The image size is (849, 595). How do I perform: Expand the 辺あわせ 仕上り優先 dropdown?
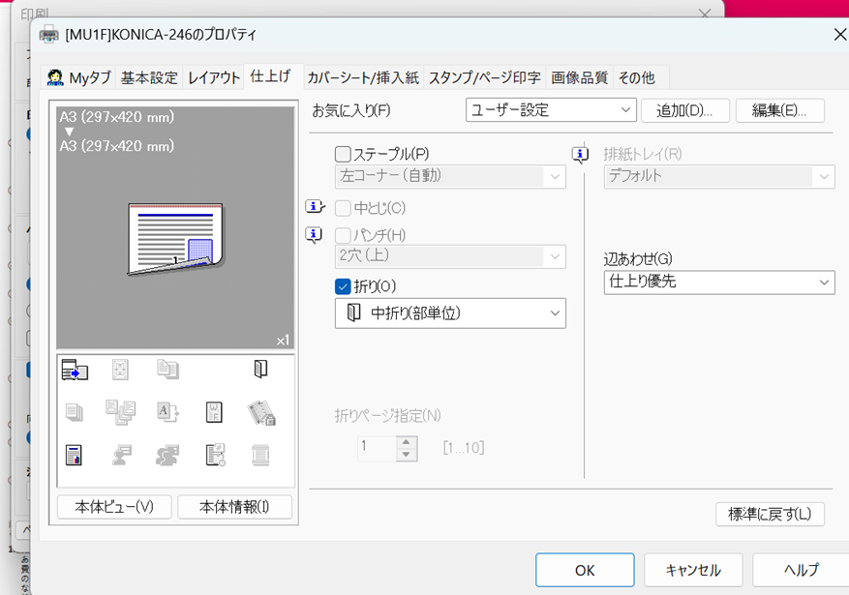[x=718, y=283]
